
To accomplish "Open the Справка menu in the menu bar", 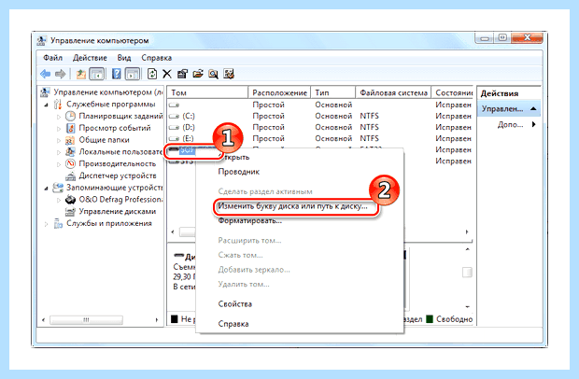I will coord(157,58).
